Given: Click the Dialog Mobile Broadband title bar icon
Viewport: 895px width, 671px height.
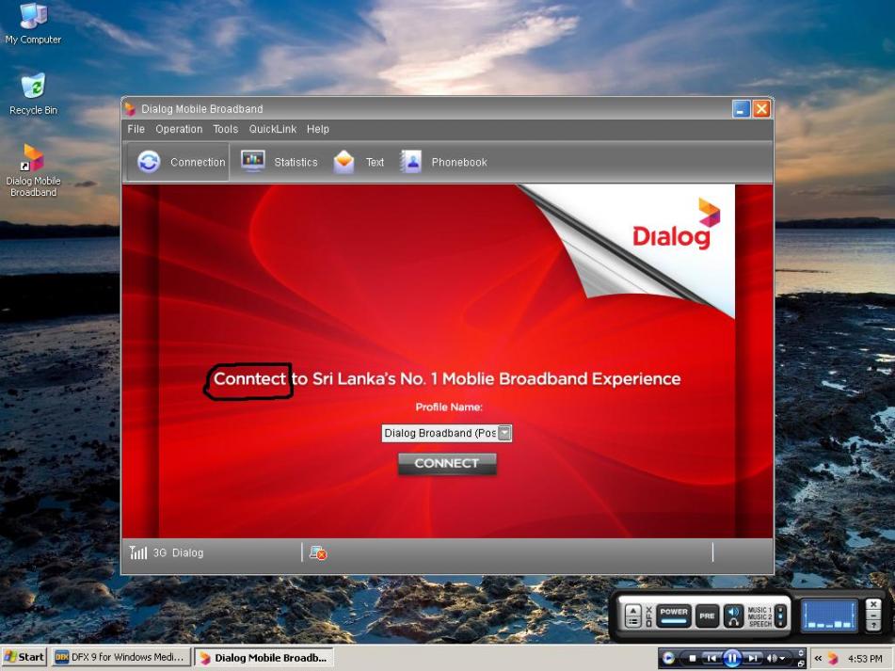Looking at the screenshot, I should point(130,108).
